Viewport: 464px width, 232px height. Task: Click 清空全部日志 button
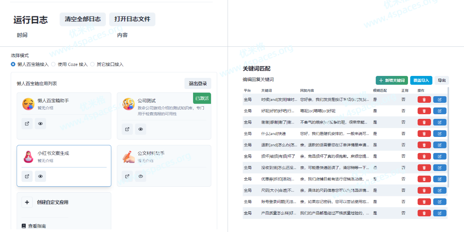click(83, 19)
